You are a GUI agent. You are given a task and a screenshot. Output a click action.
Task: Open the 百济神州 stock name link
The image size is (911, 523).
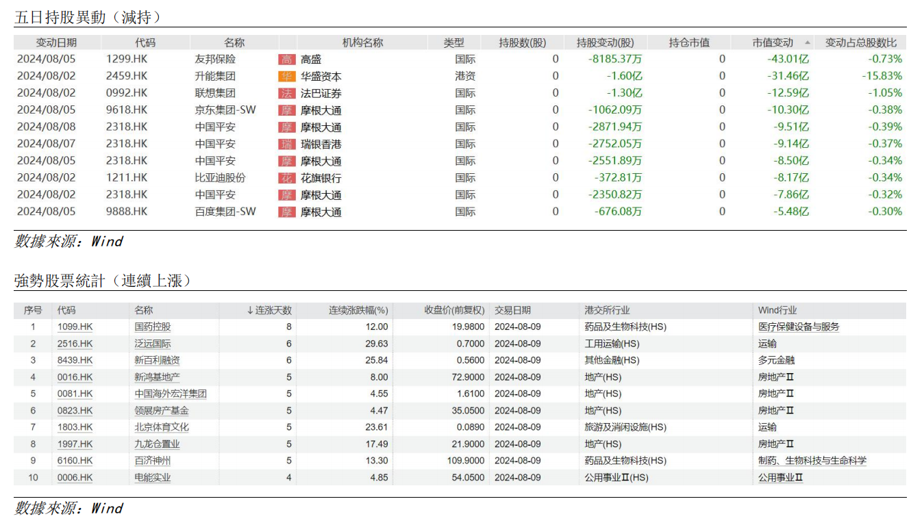153,461
